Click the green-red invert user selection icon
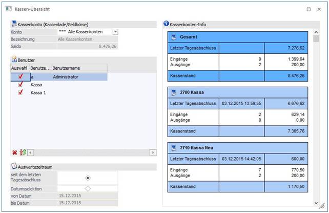329x213 pixels. coord(22,152)
